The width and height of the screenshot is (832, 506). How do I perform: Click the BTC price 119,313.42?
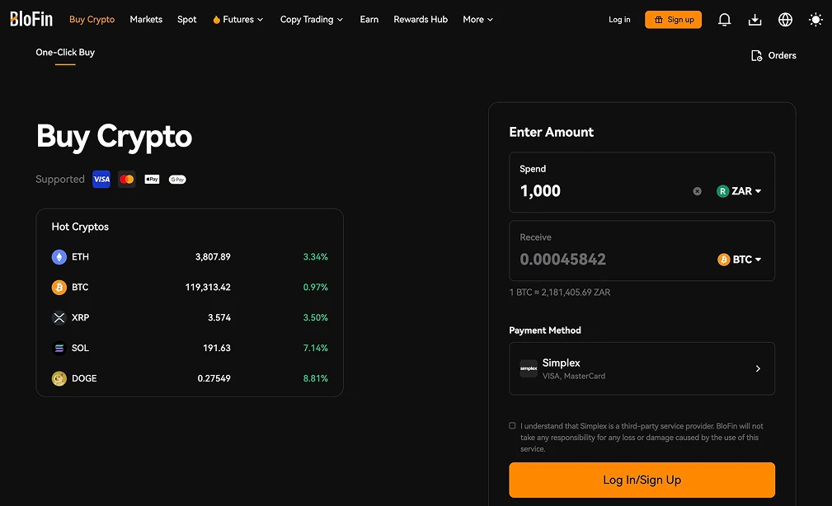208,287
